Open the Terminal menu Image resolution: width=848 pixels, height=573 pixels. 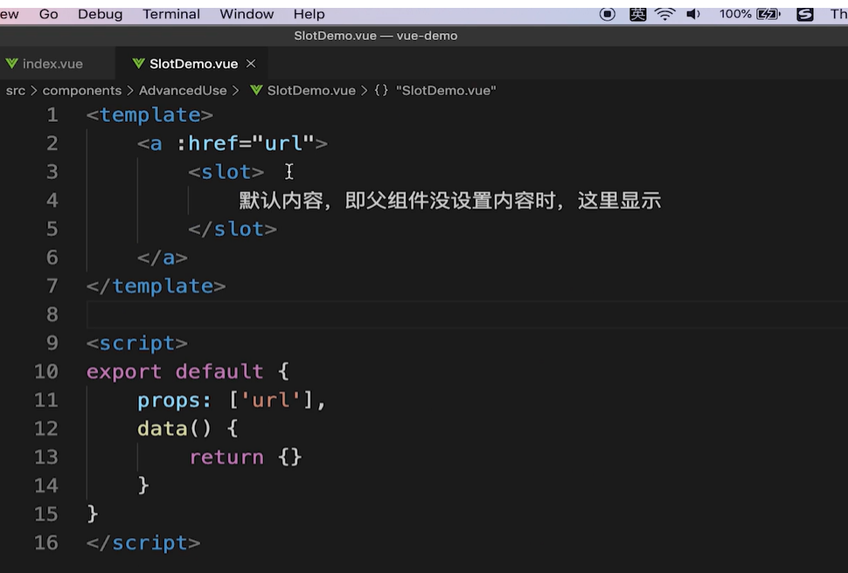[x=170, y=14]
